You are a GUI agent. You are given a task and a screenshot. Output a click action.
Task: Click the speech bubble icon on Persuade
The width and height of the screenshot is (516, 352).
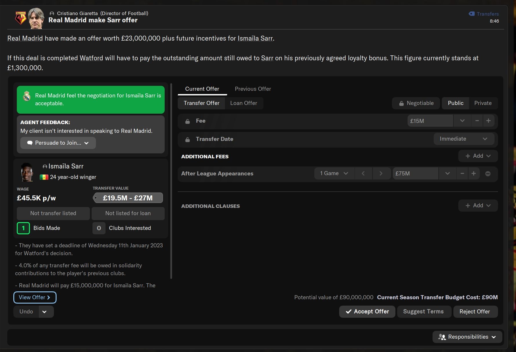coord(30,143)
